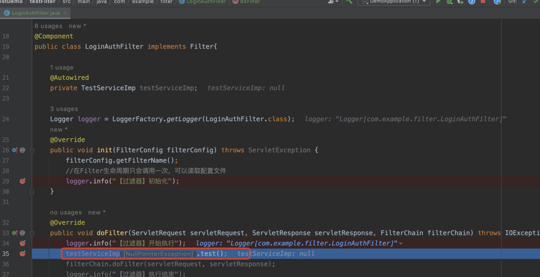The width and height of the screenshot is (540, 277).
Task: Click the doFilter method name on line 33
Action: pyautogui.click(x=112, y=233)
